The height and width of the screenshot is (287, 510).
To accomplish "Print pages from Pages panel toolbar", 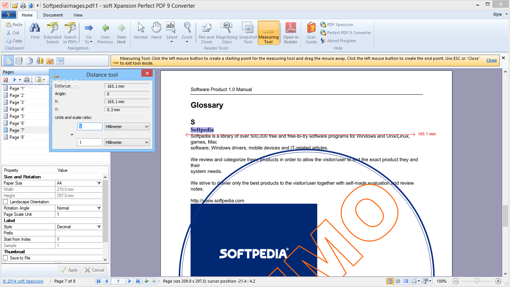I will (x=27, y=80).
